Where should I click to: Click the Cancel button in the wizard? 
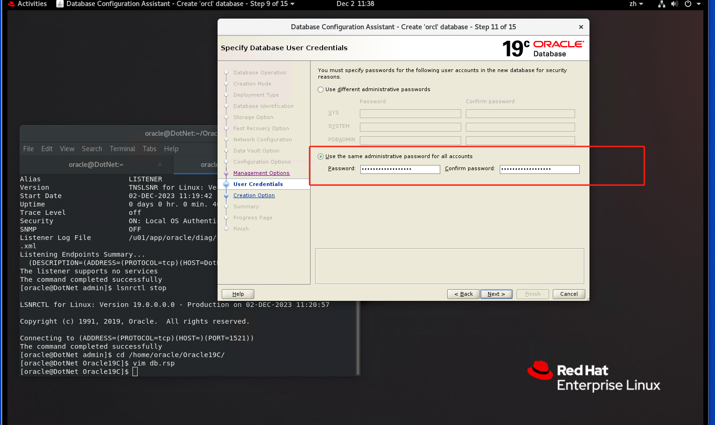pyautogui.click(x=569, y=294)
